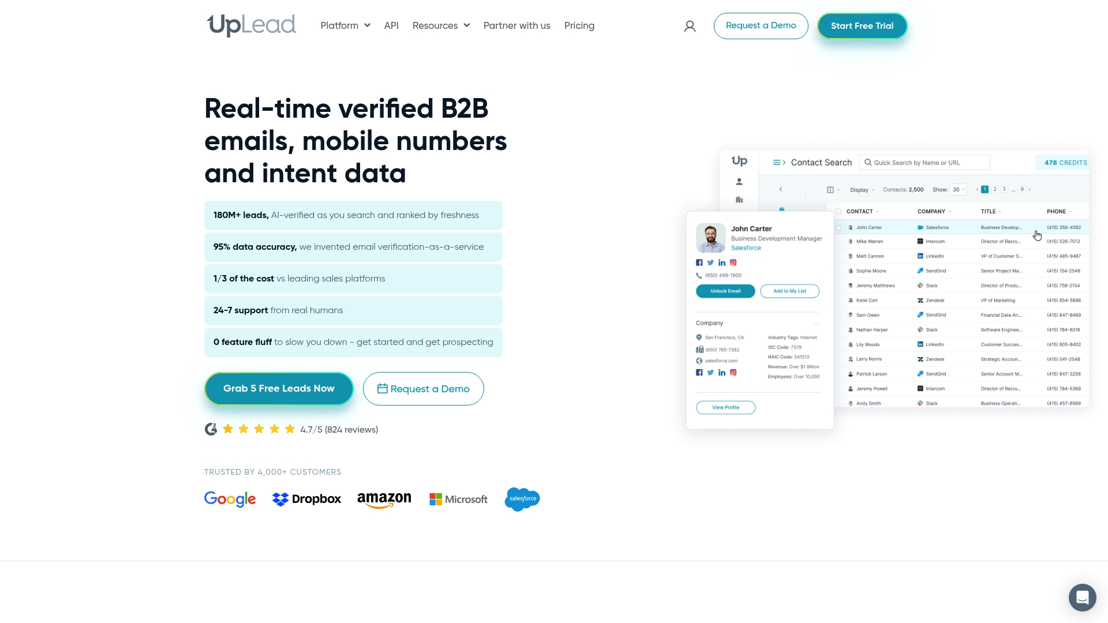Go to page 2 of contact results
1108x623 pixels.
coord(994,189)
